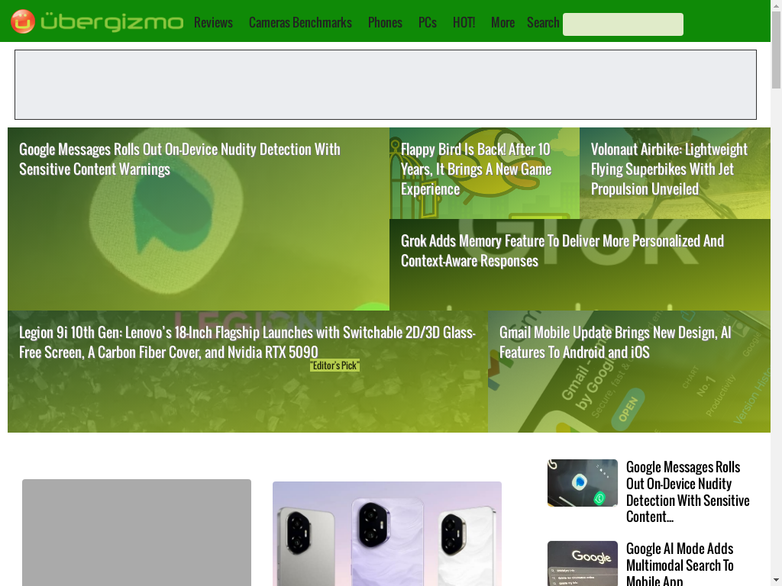Viewport: 782px width, 586px height.
Task: Click the page vertical scrollbar thumb
Action: 776,49
